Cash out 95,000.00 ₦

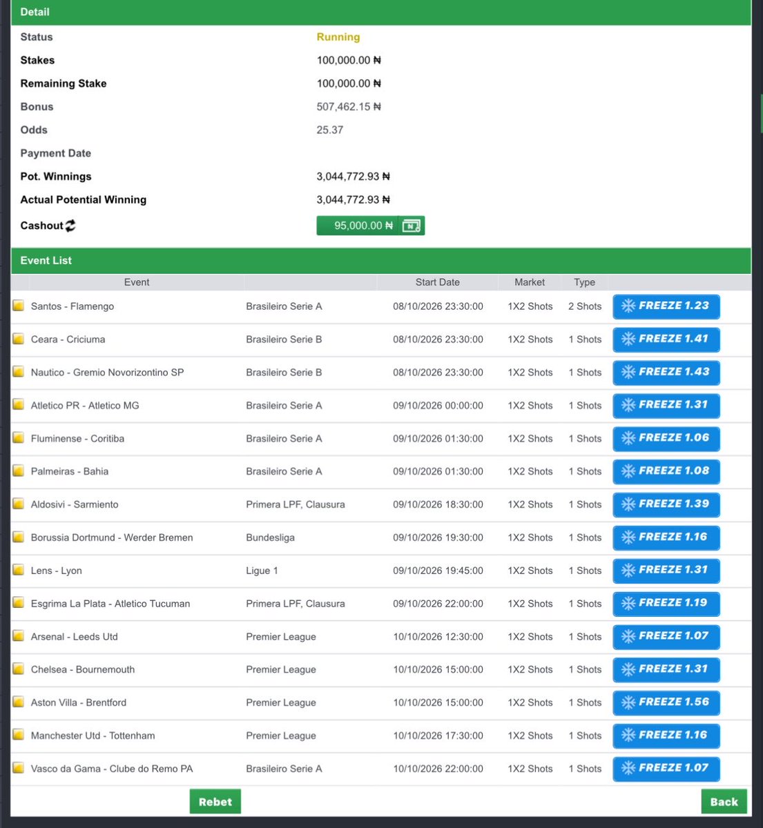[370, 226]
